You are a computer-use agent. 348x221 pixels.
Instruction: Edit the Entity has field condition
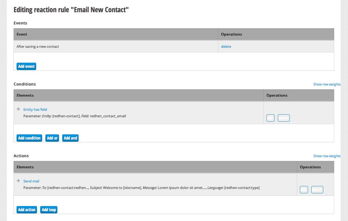270,118
